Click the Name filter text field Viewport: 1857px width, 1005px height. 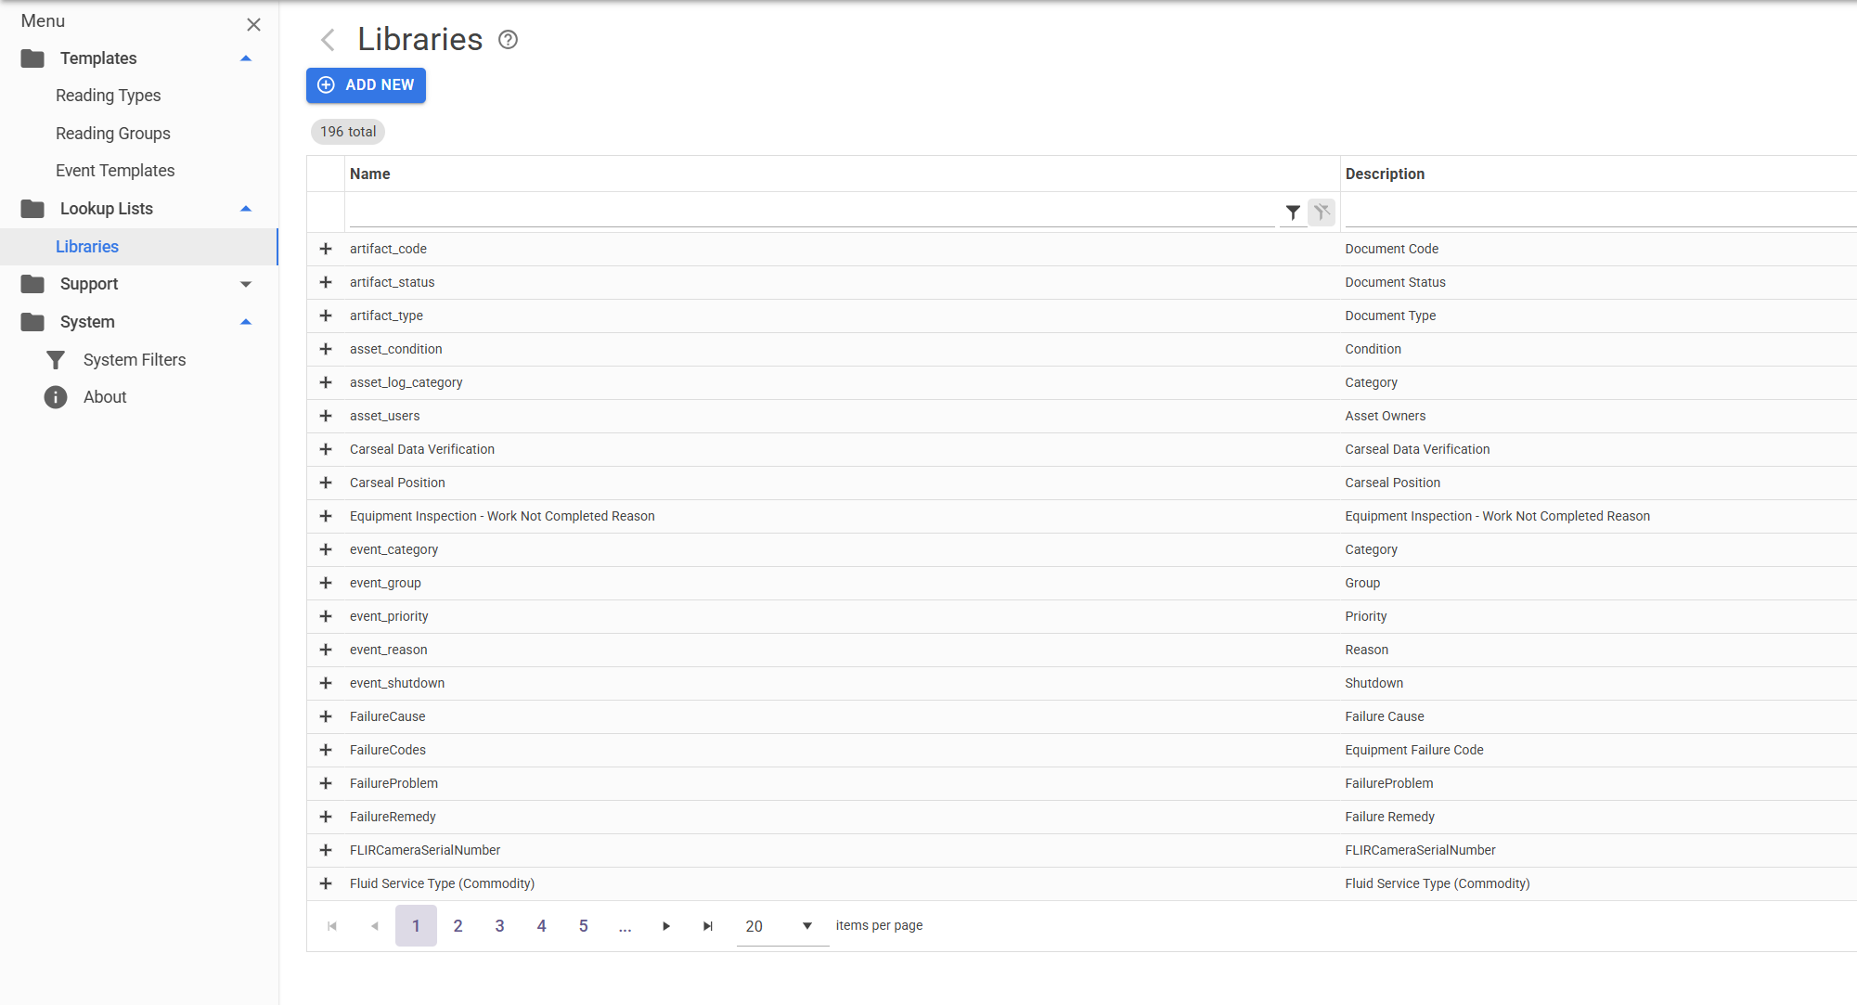point(812,213)
